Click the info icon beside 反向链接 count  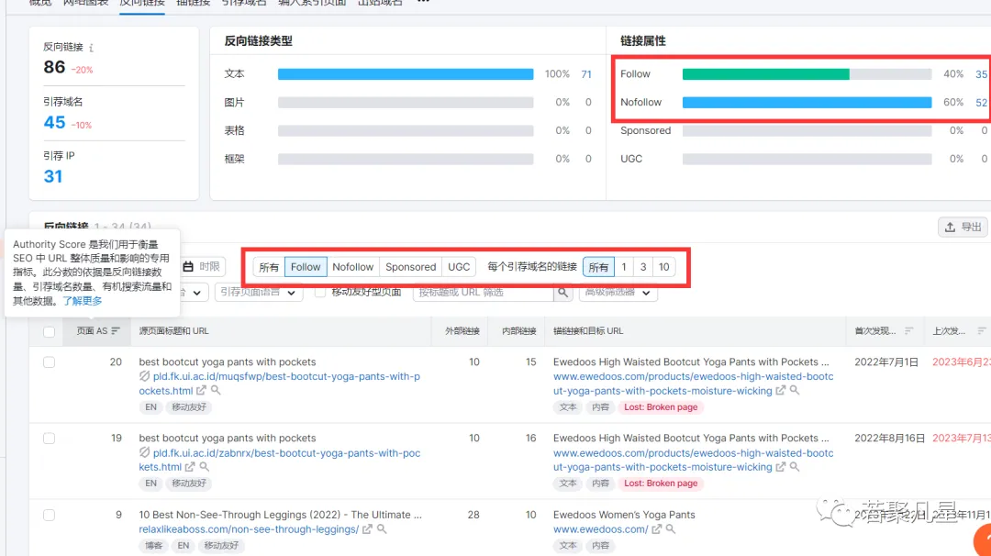(x=92, y=48)
